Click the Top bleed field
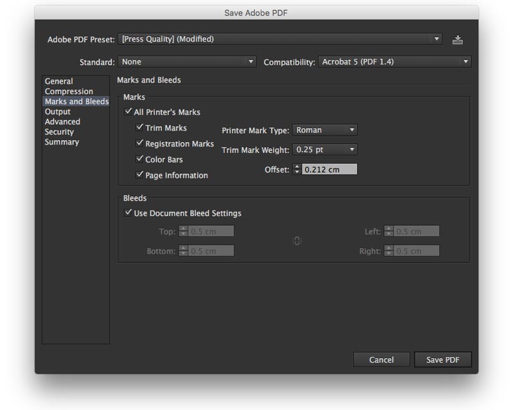Screen dimensions: 512x410 point(211,231)
